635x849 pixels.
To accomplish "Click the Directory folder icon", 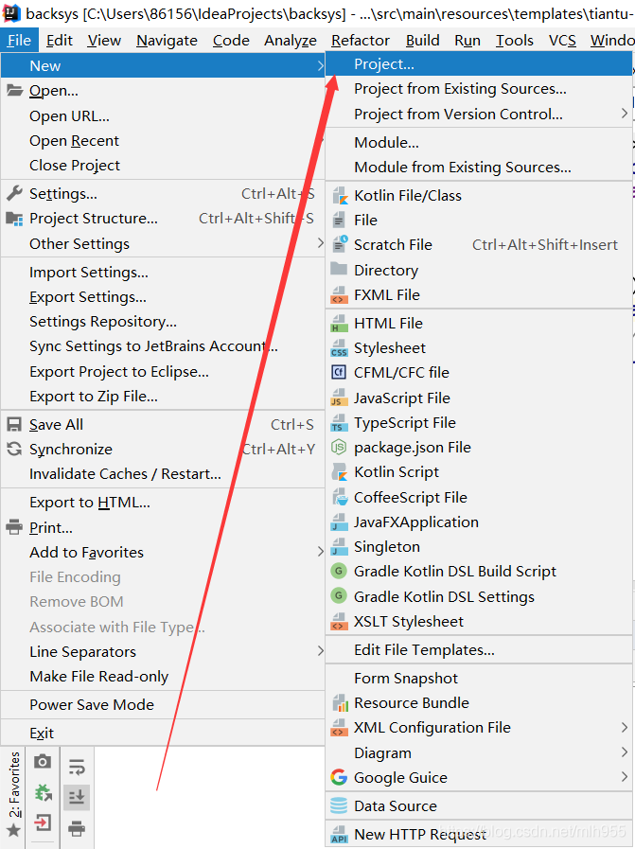I will coord(339,269).
